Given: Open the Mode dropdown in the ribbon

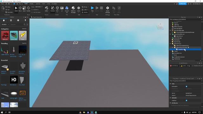Looking at the screenshot, I should point(39,7).
